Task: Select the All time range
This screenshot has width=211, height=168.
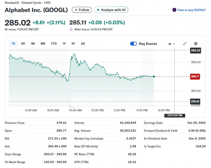Action: click(x=83, y=44)
